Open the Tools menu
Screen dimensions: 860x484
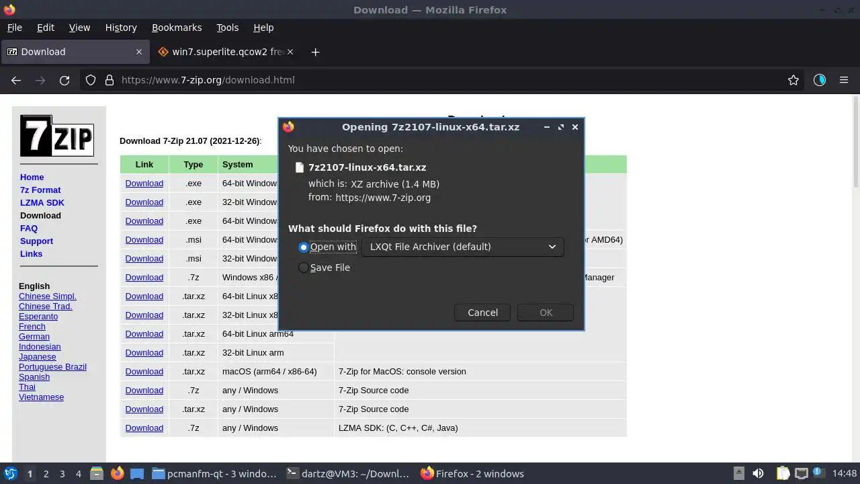tap(227, 28)
